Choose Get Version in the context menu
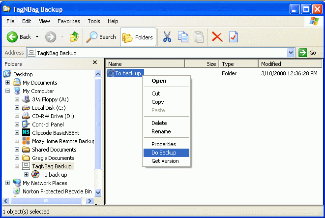Viewport: 325px width, 218px height. [x=166, y=161]
